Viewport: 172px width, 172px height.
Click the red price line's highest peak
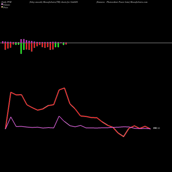coord(65,88)
